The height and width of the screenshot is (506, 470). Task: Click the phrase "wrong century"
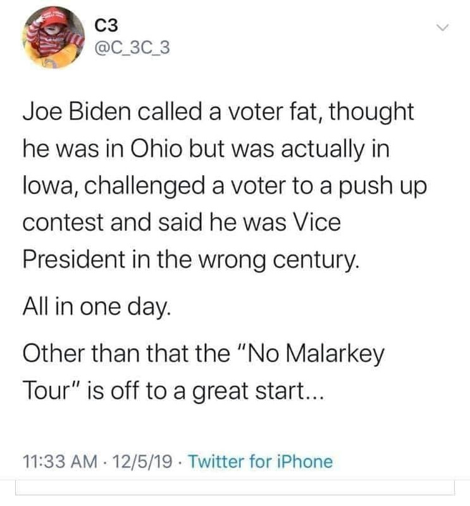tap(278, 261)
